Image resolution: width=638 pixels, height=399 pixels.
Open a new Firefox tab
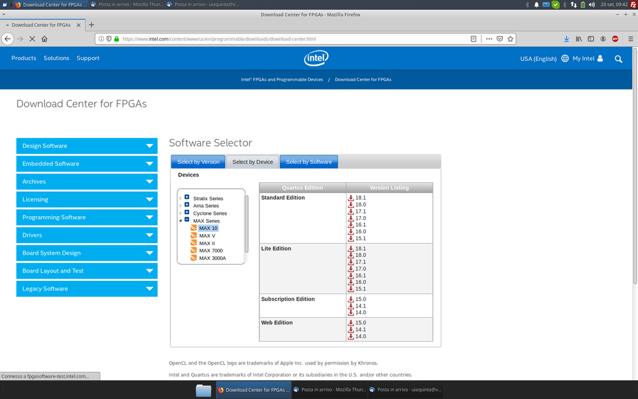tap(91, 25)
